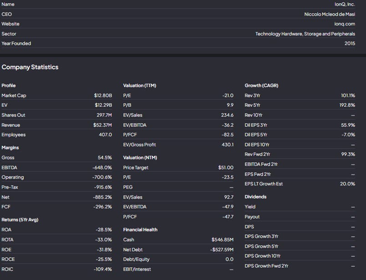This screenshot has width=366, height=280.
Task: Select the CEO name Niccolo Mcleod de Masi
Action: [330, 14]
